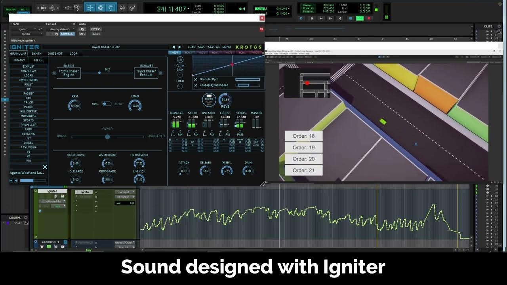This screenshot has width=507, height=285.
Task: Click Fast Forward in transport
Action: coord(330,18)
